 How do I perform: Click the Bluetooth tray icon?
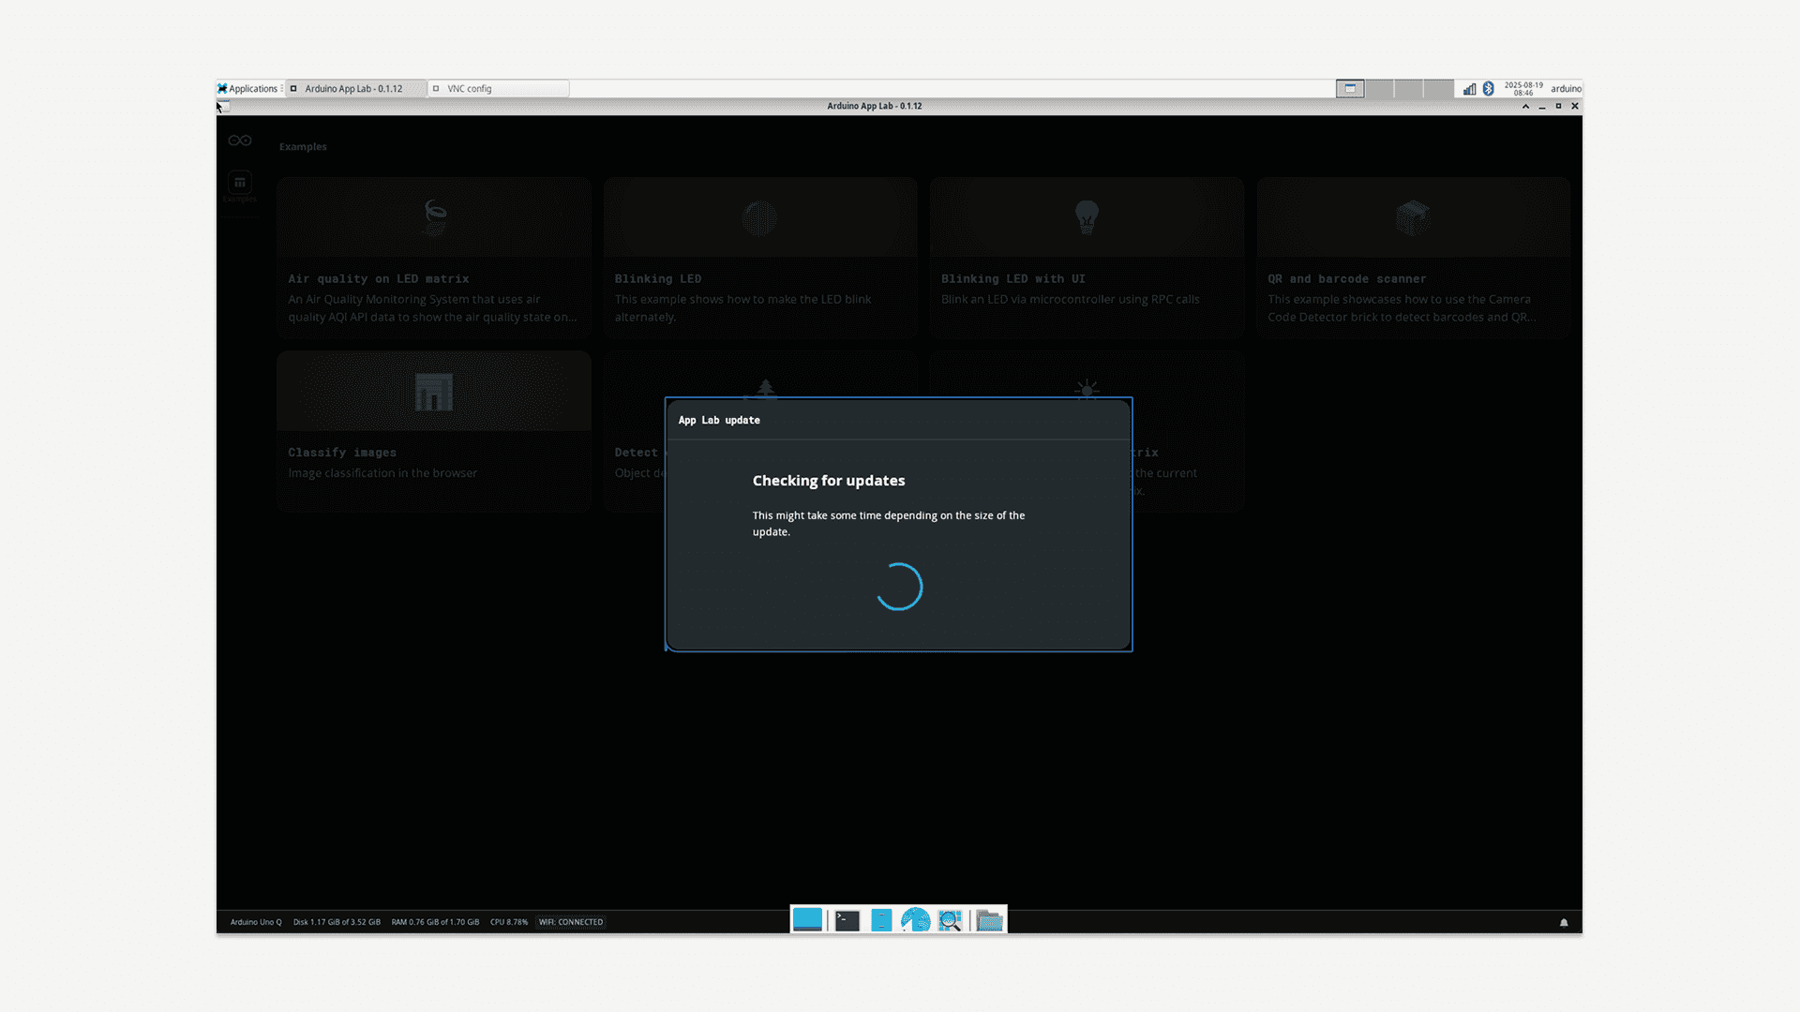click(1488, 89)
